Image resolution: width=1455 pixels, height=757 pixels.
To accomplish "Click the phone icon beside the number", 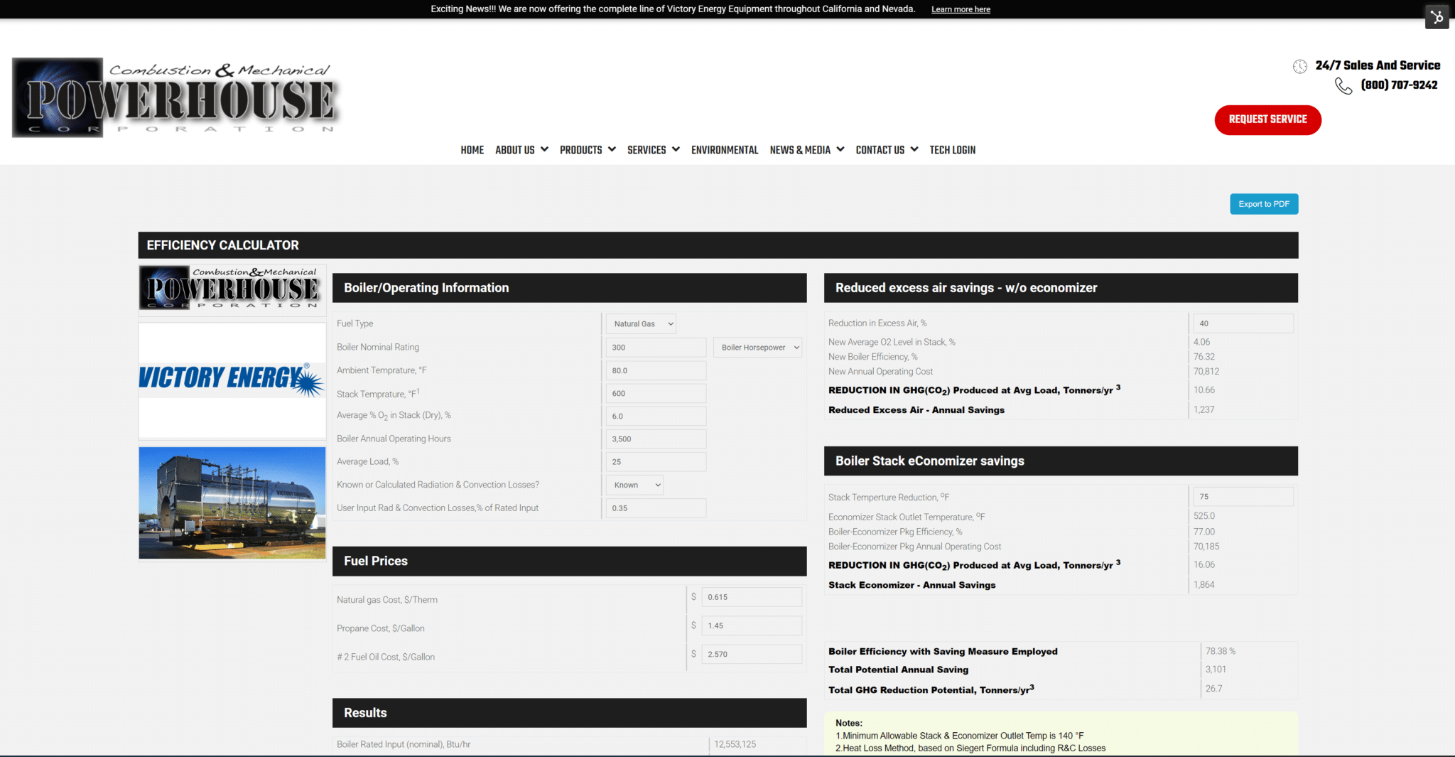I will [1343, 86].
